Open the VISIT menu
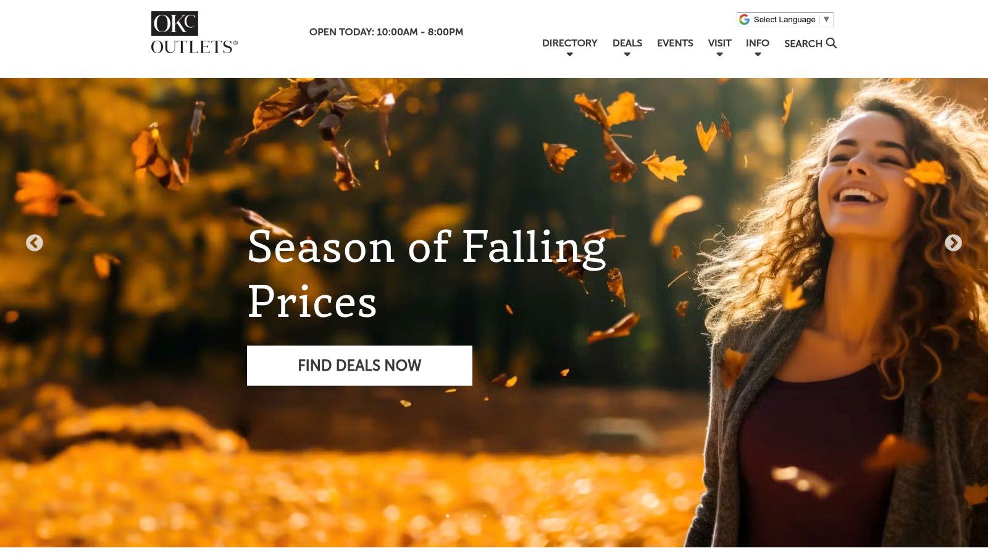This screenshot has height=556, width=988. coord(719,43)
